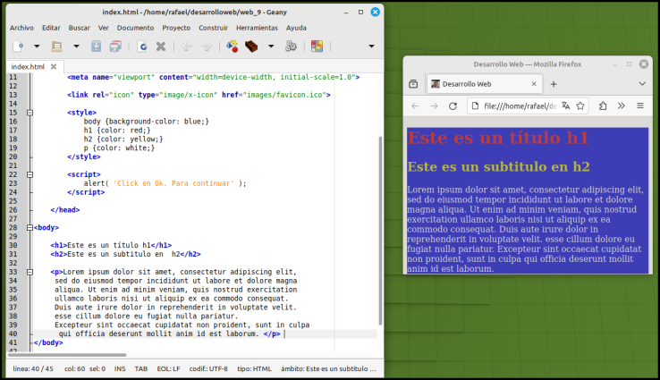Viewport: 660px width, 380px height.
Task: Click line number 30 in the margin
Action: pyautogui.click(x=13, y=245)
